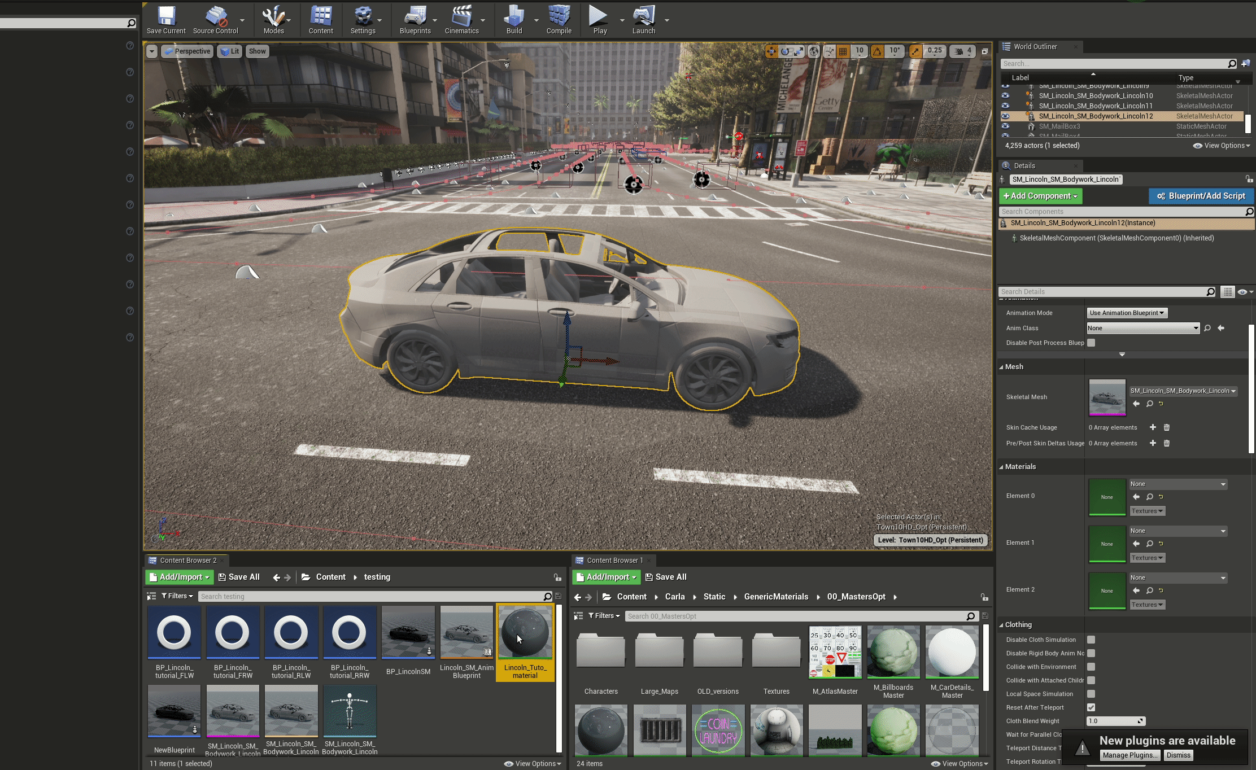Select the Lincoln_Tuto_material thumbnail

(x=525, y=633)
